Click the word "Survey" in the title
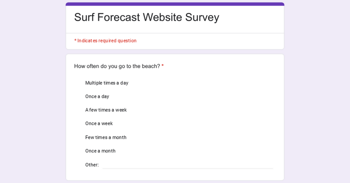This screenshot has height=183, width=350. [x=202, y=17]
